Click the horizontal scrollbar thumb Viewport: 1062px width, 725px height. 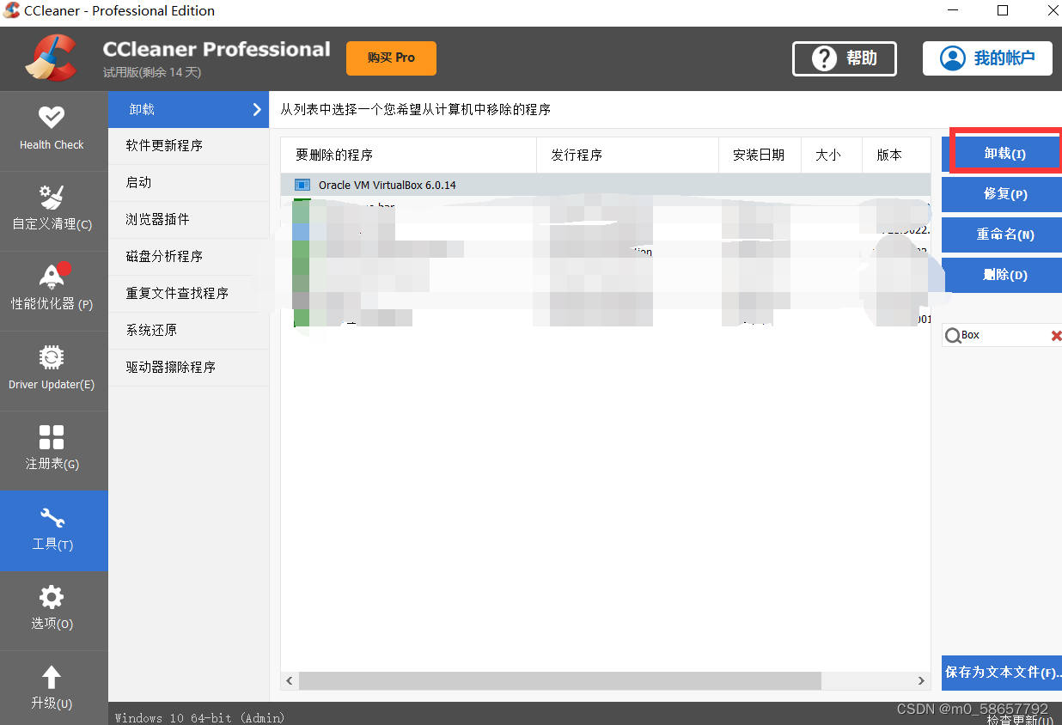coord(560,680)
